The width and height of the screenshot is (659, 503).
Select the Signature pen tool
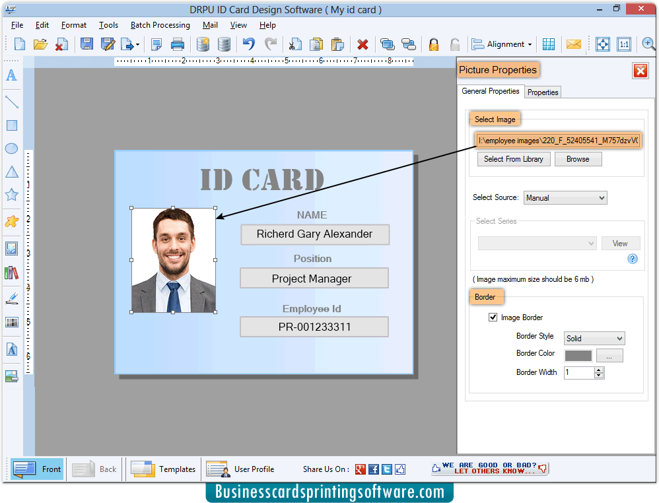pos(12,298)
